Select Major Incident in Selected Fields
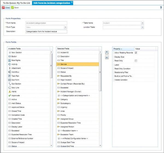This screenshot has width=164, height=153. click(x=78, y=80)
